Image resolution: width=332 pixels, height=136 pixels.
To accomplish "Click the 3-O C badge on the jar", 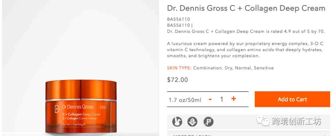I will click(x=103, y=107).
